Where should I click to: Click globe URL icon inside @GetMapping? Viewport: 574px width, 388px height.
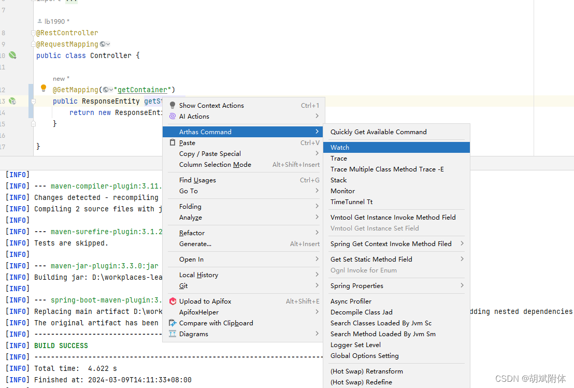click(x=106, y=90)
